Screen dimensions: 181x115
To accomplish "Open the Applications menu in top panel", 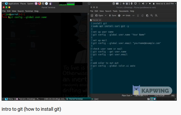I will click(12, 4).
